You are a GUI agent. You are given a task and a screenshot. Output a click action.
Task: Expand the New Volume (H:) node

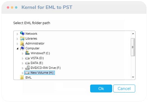point(23,73)
